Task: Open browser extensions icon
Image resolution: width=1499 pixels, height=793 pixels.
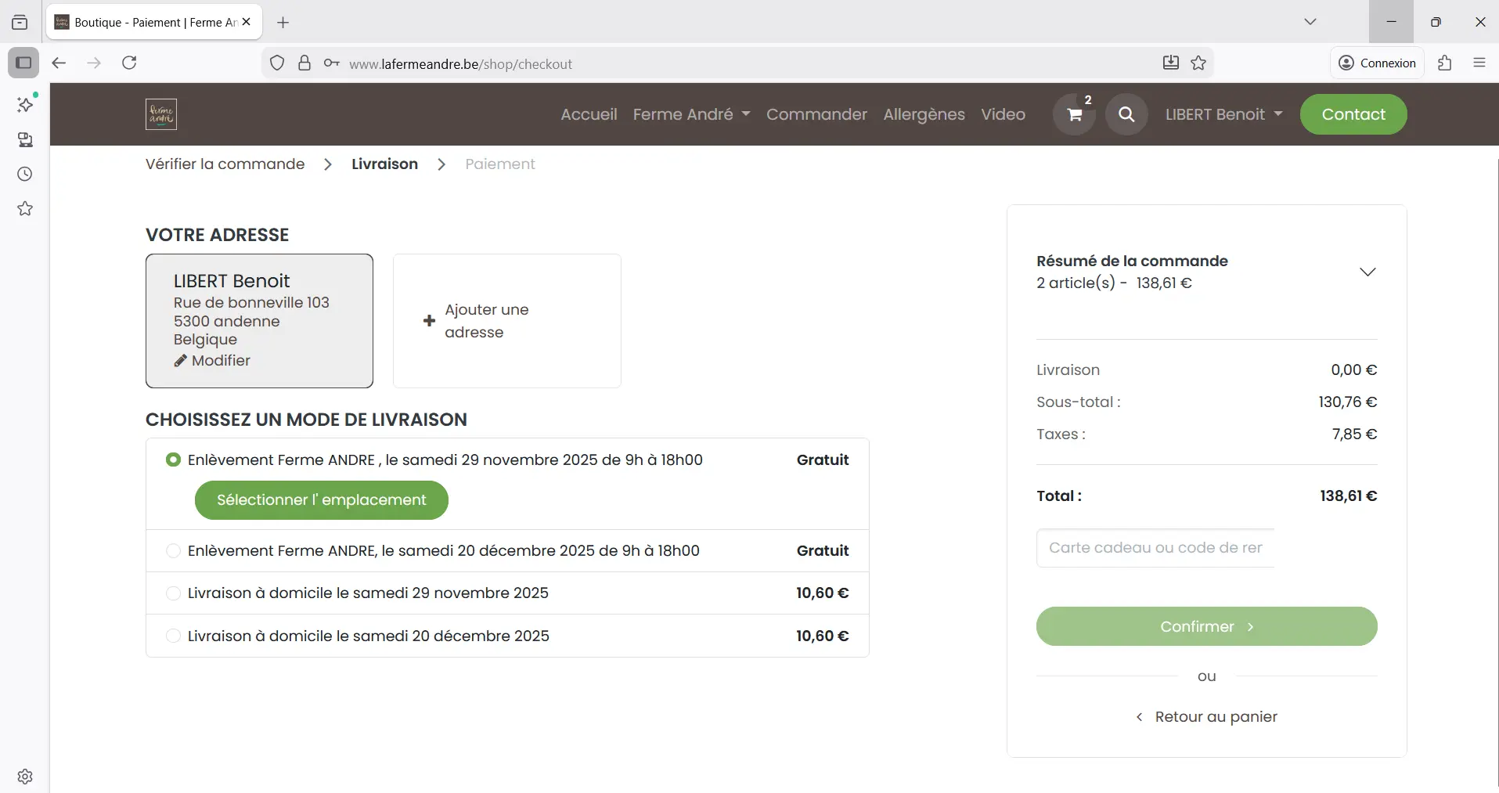Action: point(1444,63)
